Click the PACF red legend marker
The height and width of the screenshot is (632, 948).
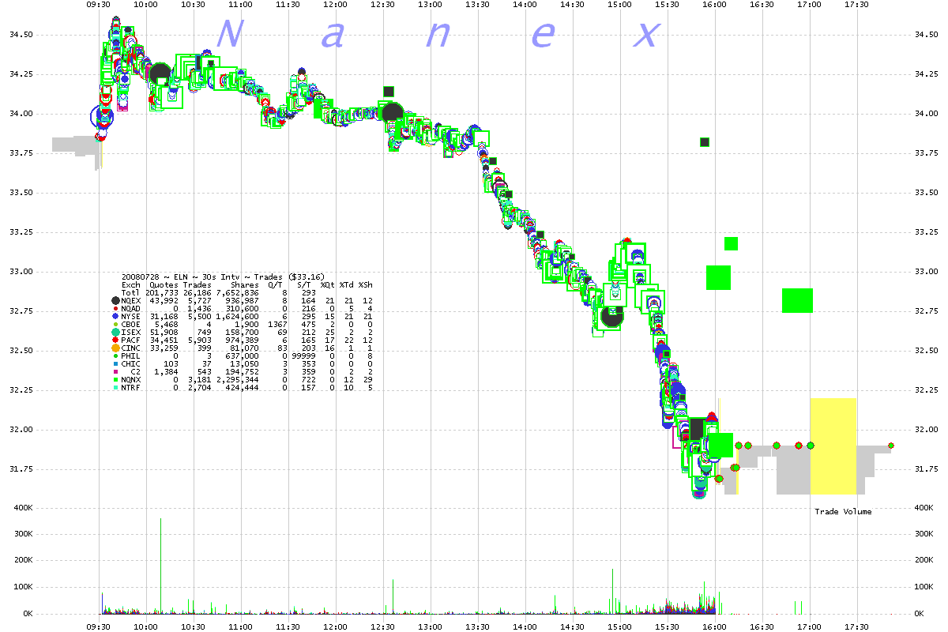(x=115, y=340)
